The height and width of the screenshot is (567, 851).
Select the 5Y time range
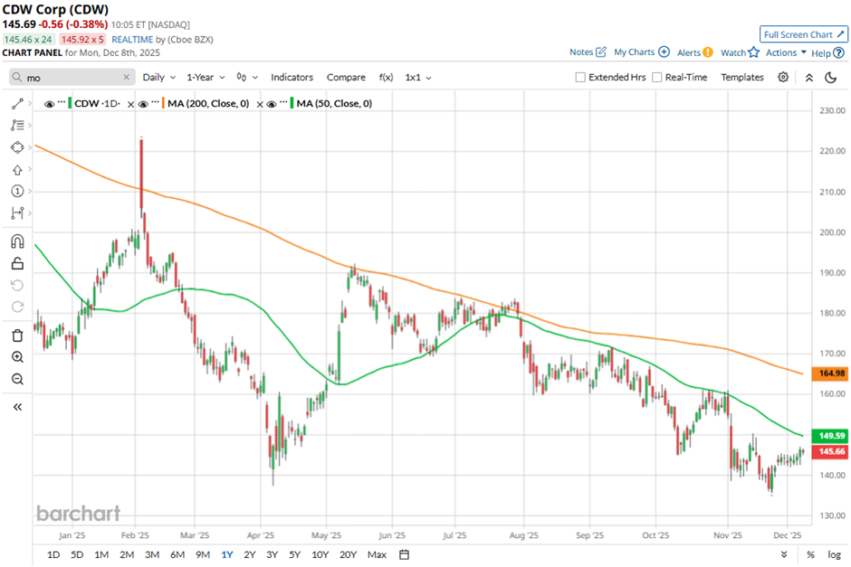295,554
